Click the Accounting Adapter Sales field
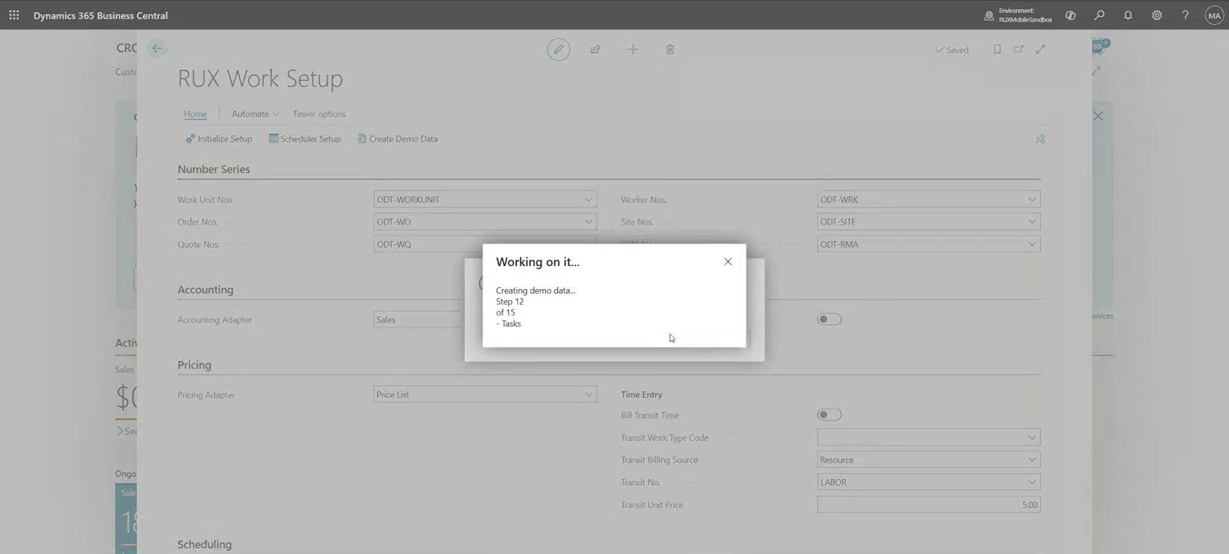This screenshot has height=554, width=1229. 417,320
